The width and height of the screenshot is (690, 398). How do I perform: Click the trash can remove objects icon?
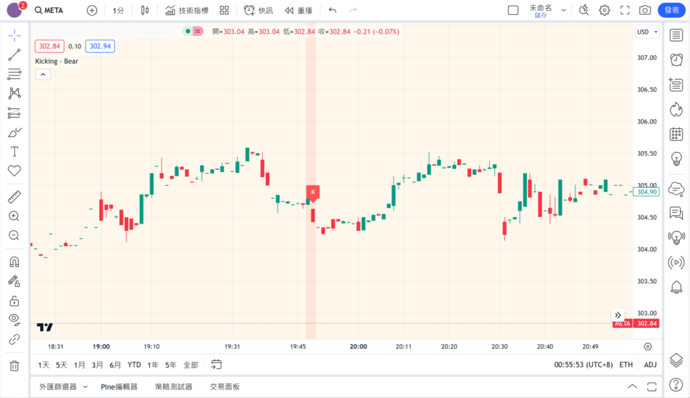pyautogui.click(x=14, y=366)
